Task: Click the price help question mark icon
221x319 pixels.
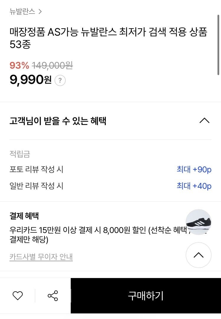Action: tap(60, 80)
